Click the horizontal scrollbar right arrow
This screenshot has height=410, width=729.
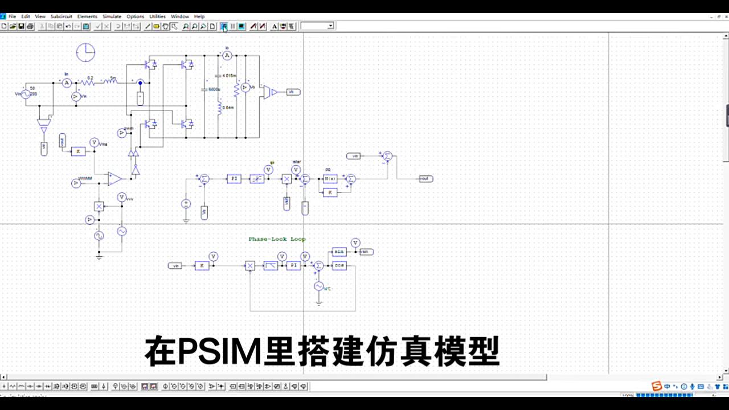(720, 377)
